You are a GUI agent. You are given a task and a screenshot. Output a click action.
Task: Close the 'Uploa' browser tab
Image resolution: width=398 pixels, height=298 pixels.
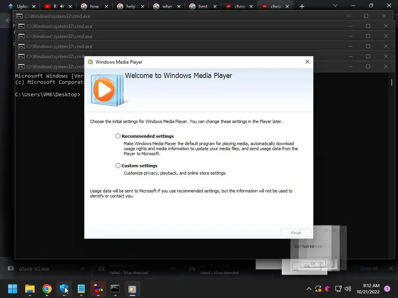34,7
